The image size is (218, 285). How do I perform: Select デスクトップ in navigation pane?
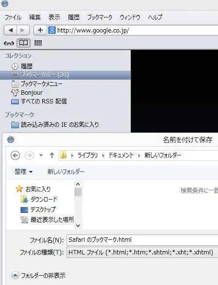pyautogui.click(x=43, y=210)
